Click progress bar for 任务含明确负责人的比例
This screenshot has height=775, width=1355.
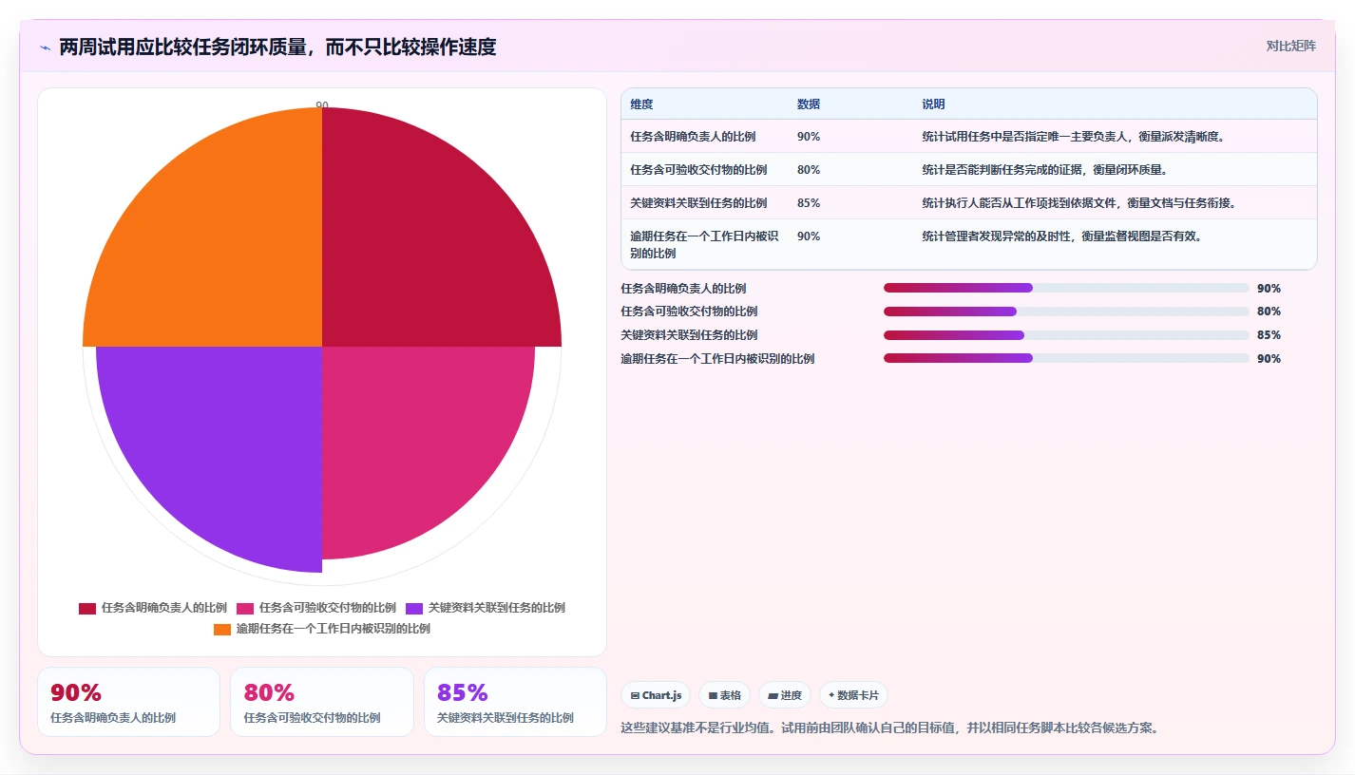pyautogui.click(x=1066, y=288)
